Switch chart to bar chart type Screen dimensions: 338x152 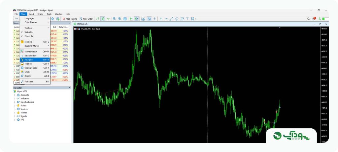(x=98, y=19)
